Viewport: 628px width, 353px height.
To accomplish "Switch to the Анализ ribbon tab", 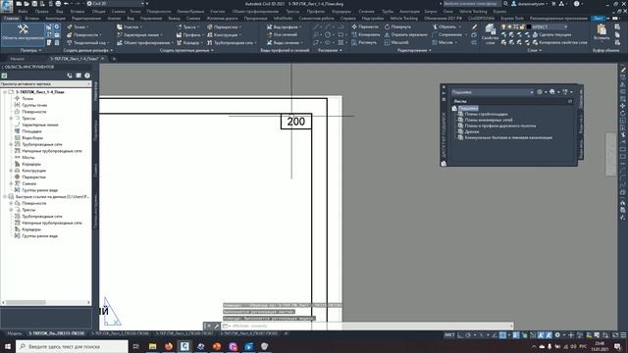I will pos(114,19).
